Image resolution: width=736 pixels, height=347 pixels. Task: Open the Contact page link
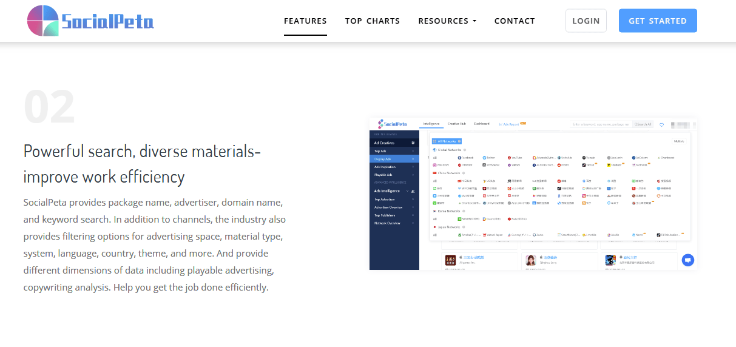click(x=515, y=21)
